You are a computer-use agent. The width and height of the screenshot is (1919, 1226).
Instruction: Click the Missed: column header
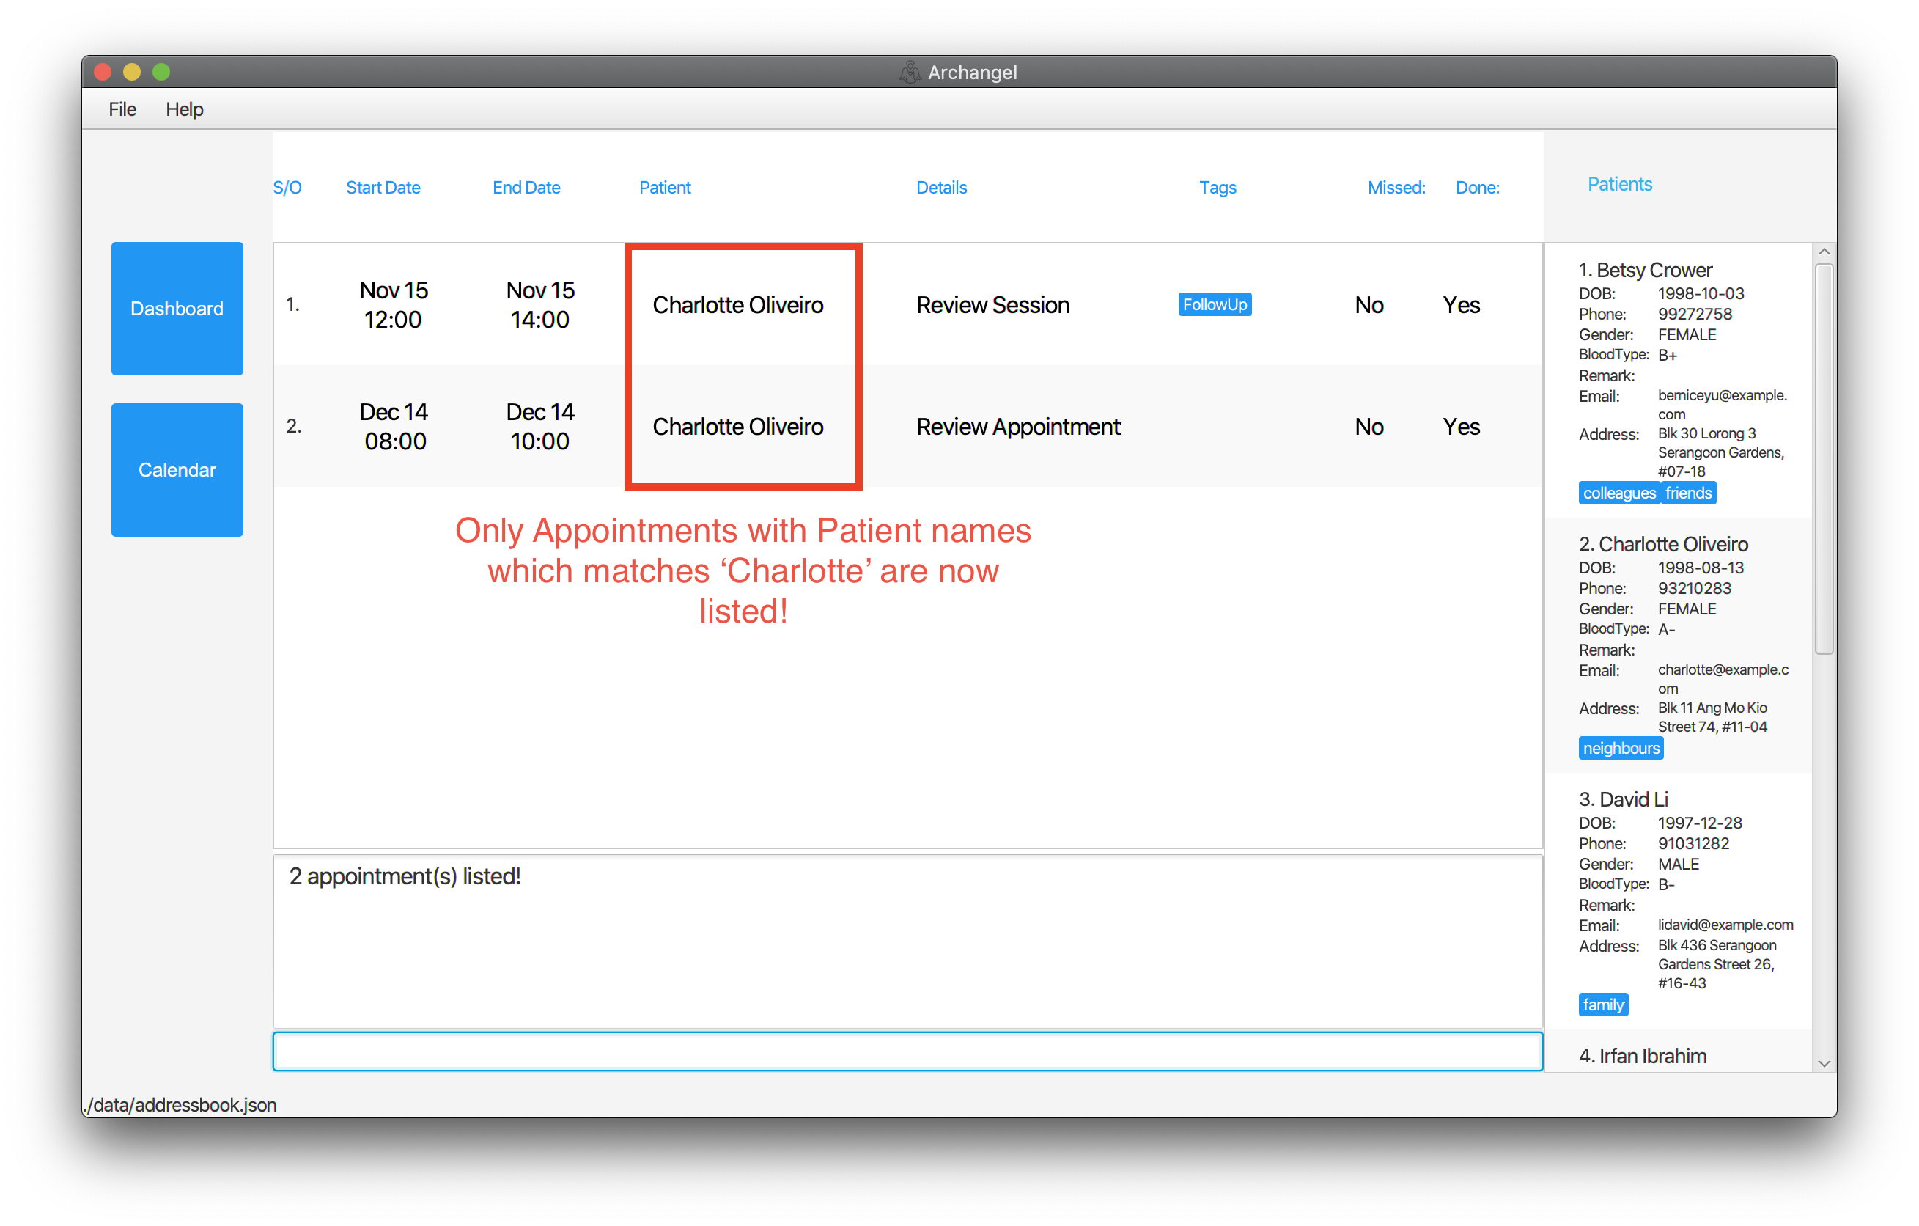coord(1396,187)
